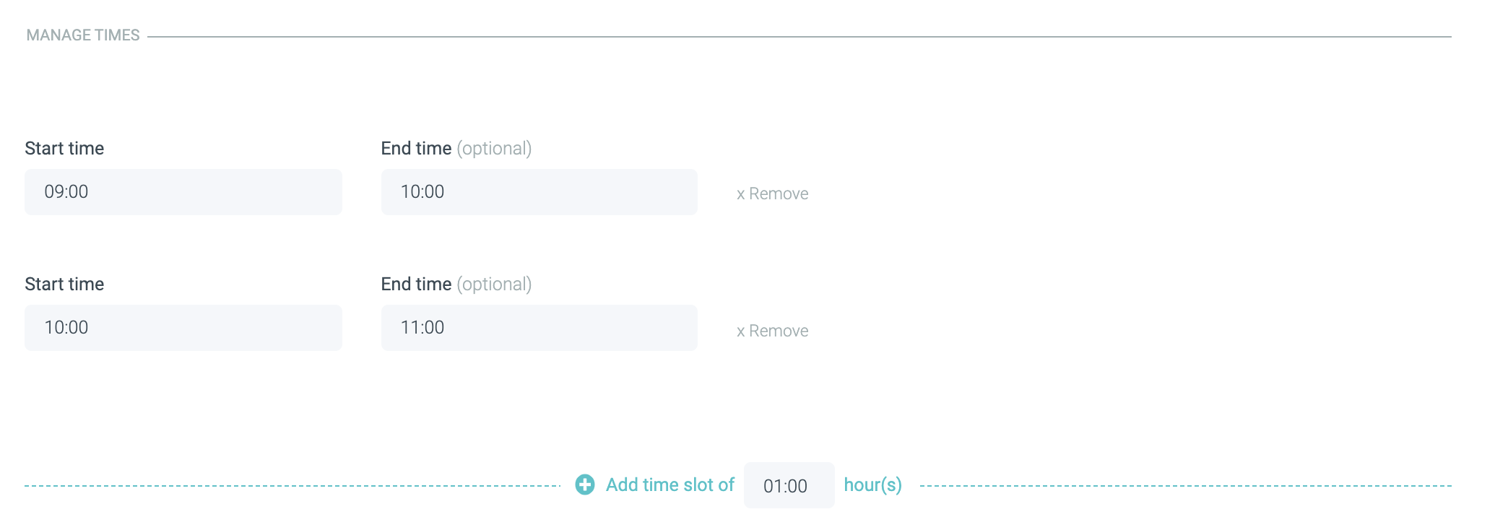
Task: Click the 'MANAGE TIMES' section heading
Action: [83, 35]
